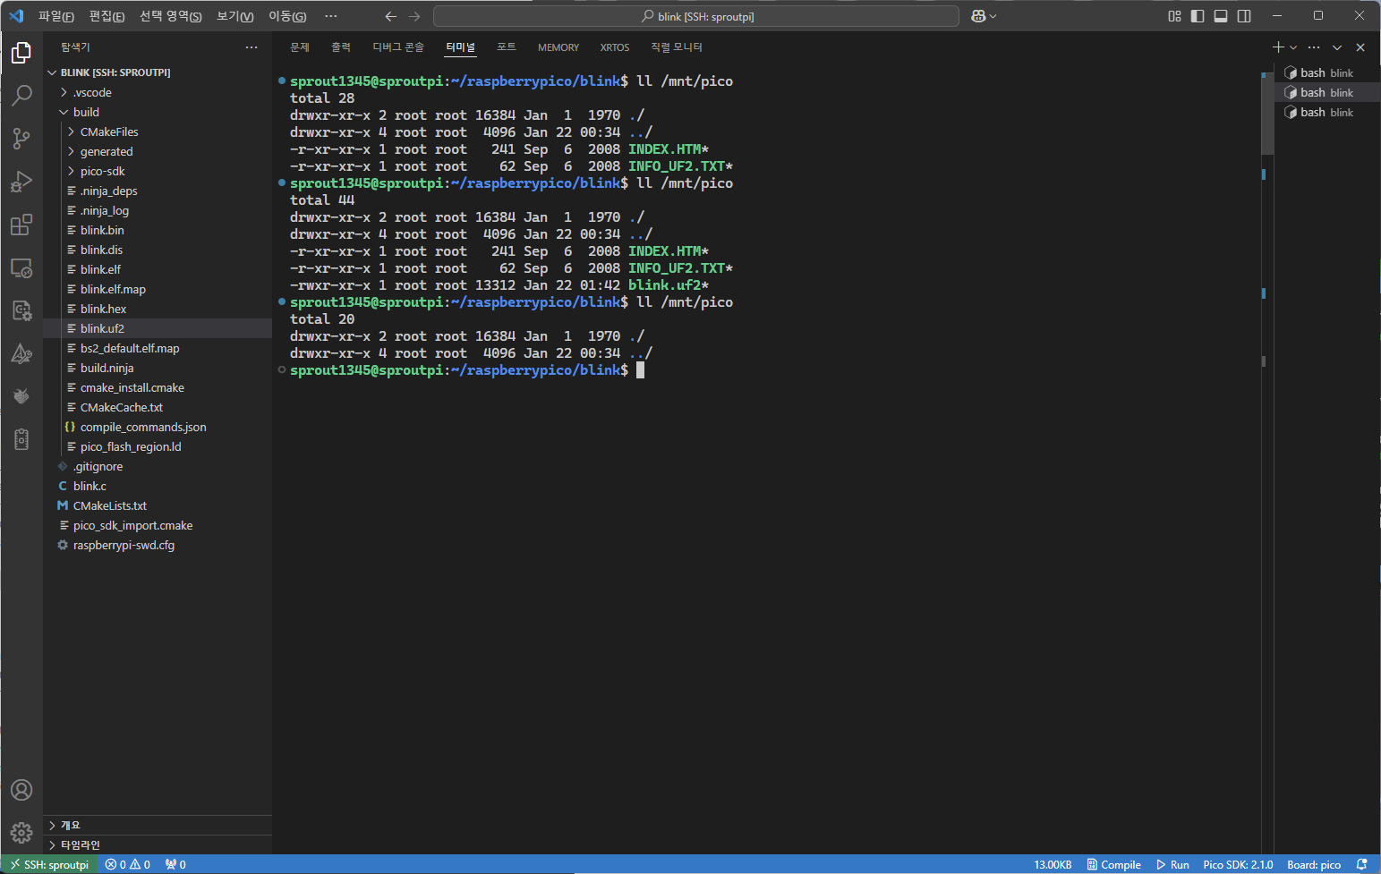Close the terminal panel

[1360, 47]
